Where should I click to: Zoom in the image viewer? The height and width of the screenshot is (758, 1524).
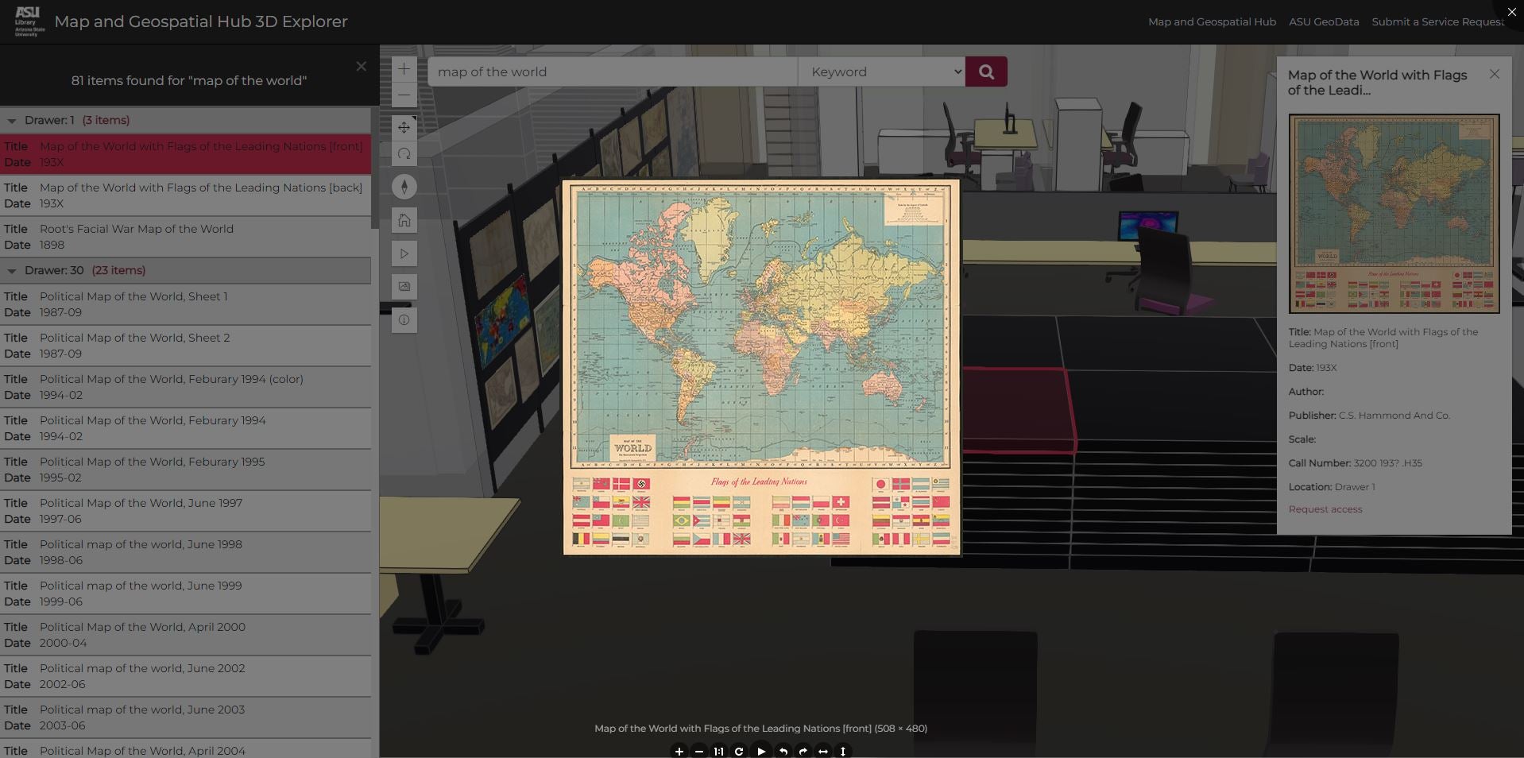pos(679,751)
